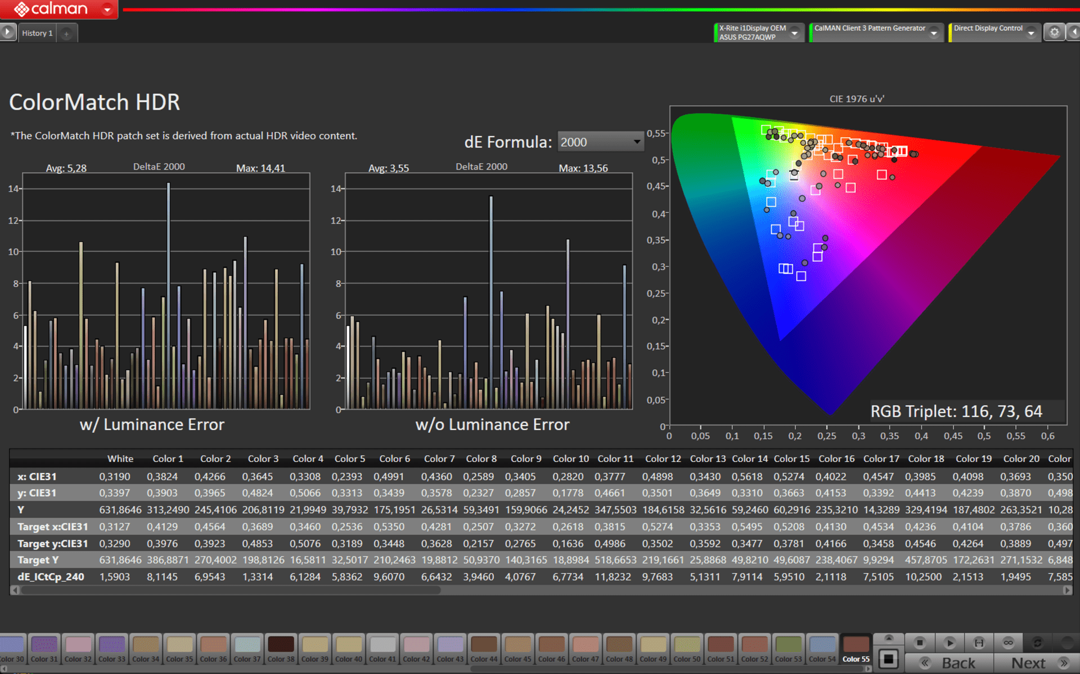1080x674 pixels.
Task: Expand the Direct Display Control dropdown
Action: (x=1030, y=33)
